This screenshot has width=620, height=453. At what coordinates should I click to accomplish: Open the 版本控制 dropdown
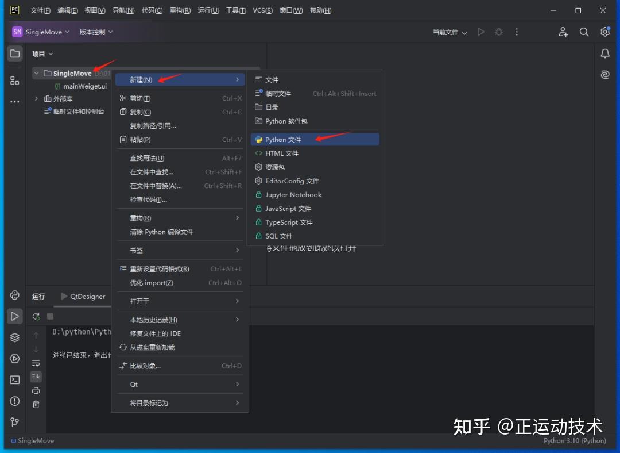point(95,32)
